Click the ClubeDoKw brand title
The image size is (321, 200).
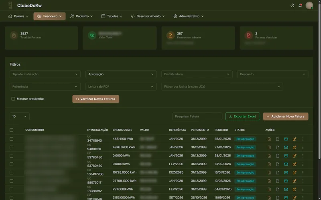(29, 6)
